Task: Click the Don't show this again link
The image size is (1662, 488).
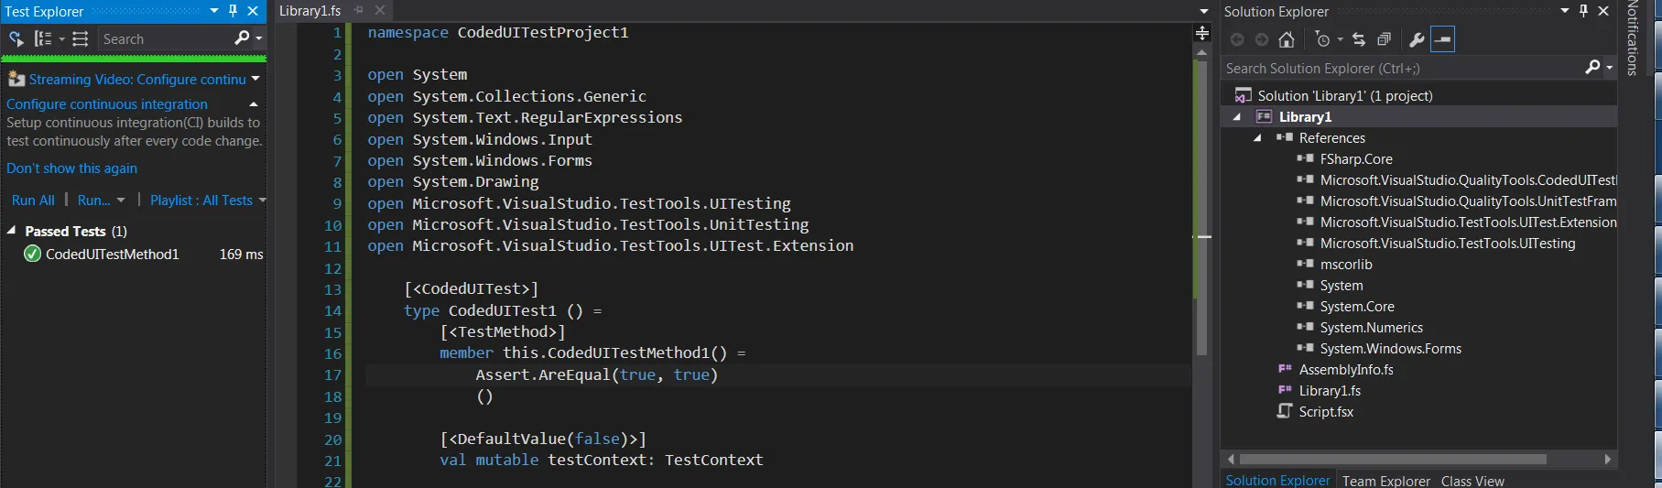Action: [71, 168]
